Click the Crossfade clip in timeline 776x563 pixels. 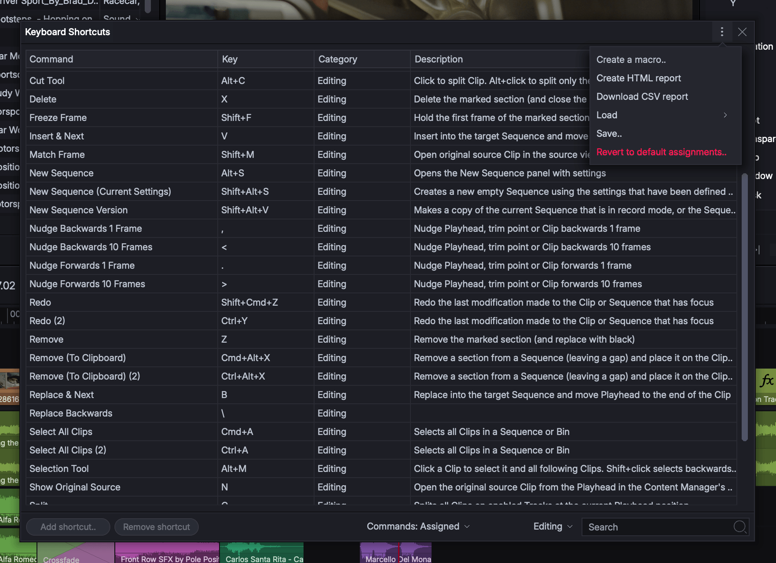76,553
